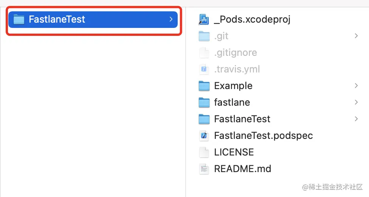Expand the FastlaneTest subfolder chevron
The width and height of the screenshot is (369, 197).
click(x=356, y=119)
